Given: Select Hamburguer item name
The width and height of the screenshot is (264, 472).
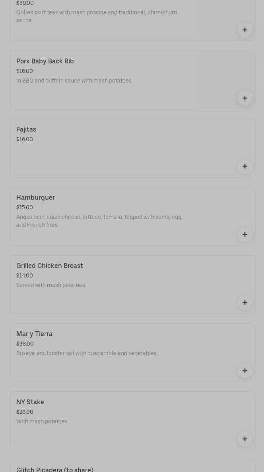Looking at the screenshot, I should click(35, 198).
